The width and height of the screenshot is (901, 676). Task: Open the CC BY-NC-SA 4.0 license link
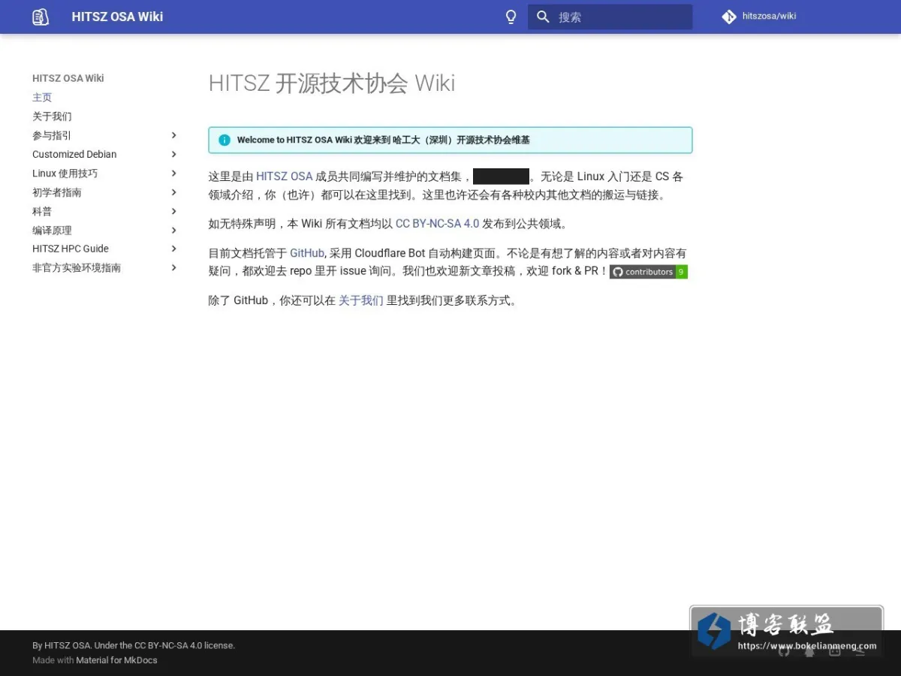point(437,224)
